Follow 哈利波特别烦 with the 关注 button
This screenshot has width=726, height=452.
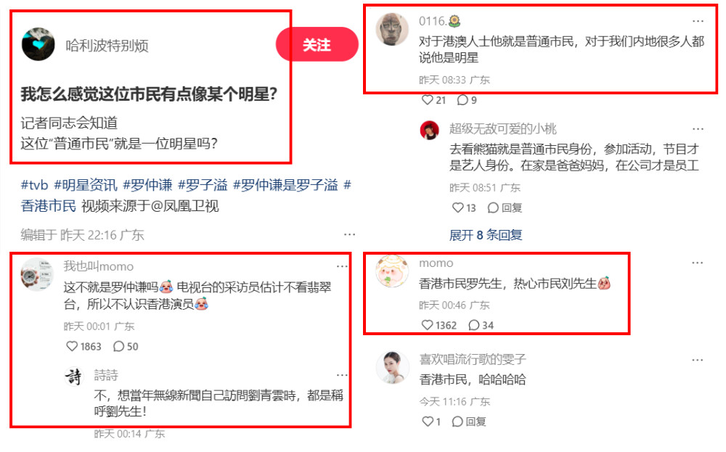(317, 44)
